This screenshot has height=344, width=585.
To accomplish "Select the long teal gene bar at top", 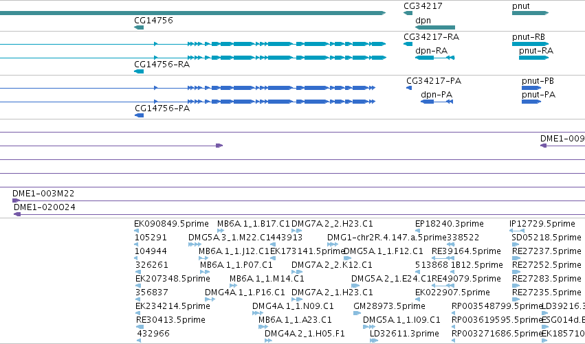I will point(192,13).
